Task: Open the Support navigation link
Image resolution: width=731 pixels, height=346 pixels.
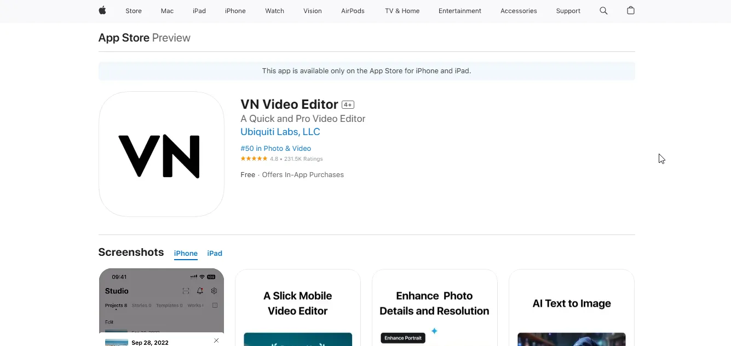Action: [x=568, y=11]
